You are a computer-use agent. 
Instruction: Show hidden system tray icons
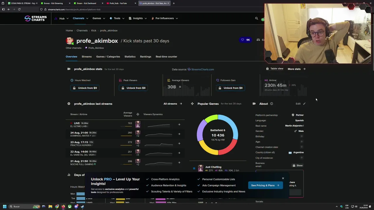click(337, 206)
